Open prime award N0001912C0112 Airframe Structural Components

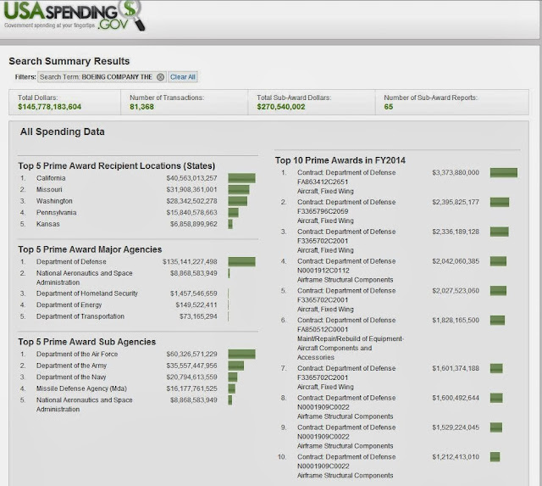click(346, 271)
